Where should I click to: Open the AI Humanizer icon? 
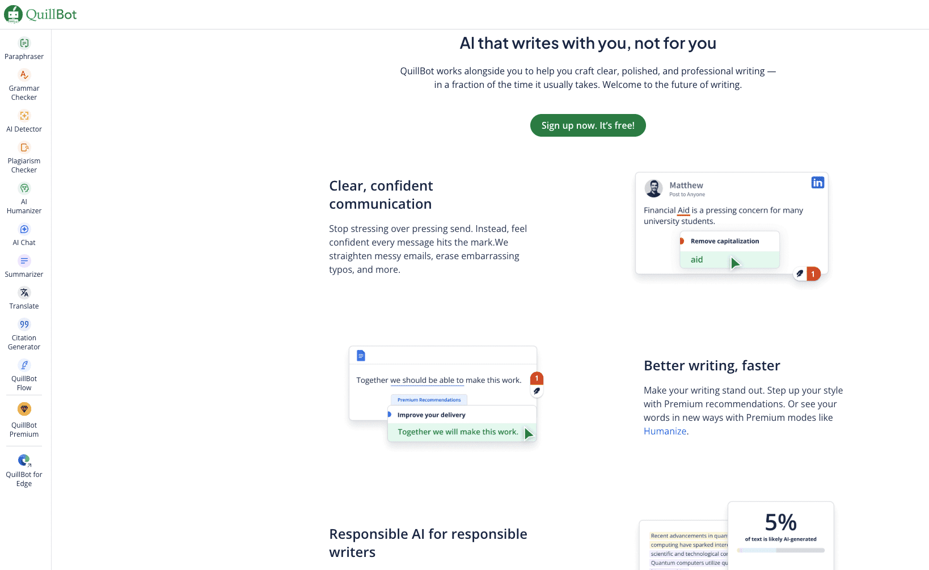(24, 188)
